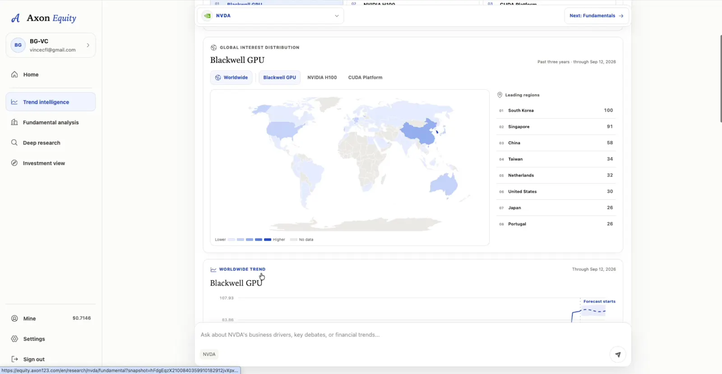
Task: Click the Blackwell GPU heading above map
Action: click(237, 60)
